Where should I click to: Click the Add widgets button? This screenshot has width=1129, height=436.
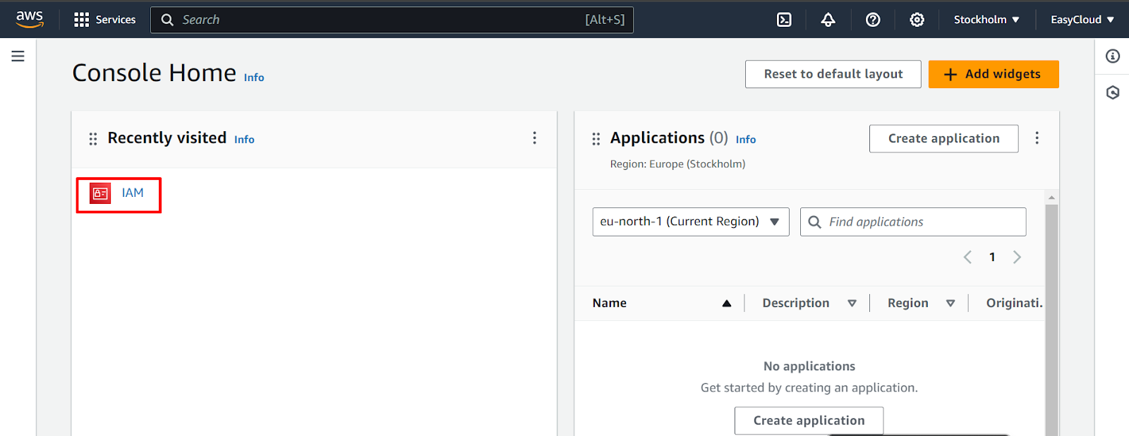click(994, 74)
